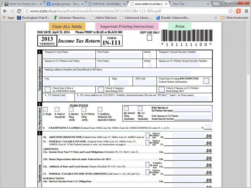Go back with the browser back arrow
Screen dimensions: 251x188
tap(5, 11)
